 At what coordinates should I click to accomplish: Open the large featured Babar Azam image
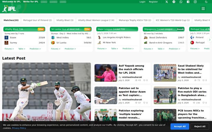[x=47, y=92]
